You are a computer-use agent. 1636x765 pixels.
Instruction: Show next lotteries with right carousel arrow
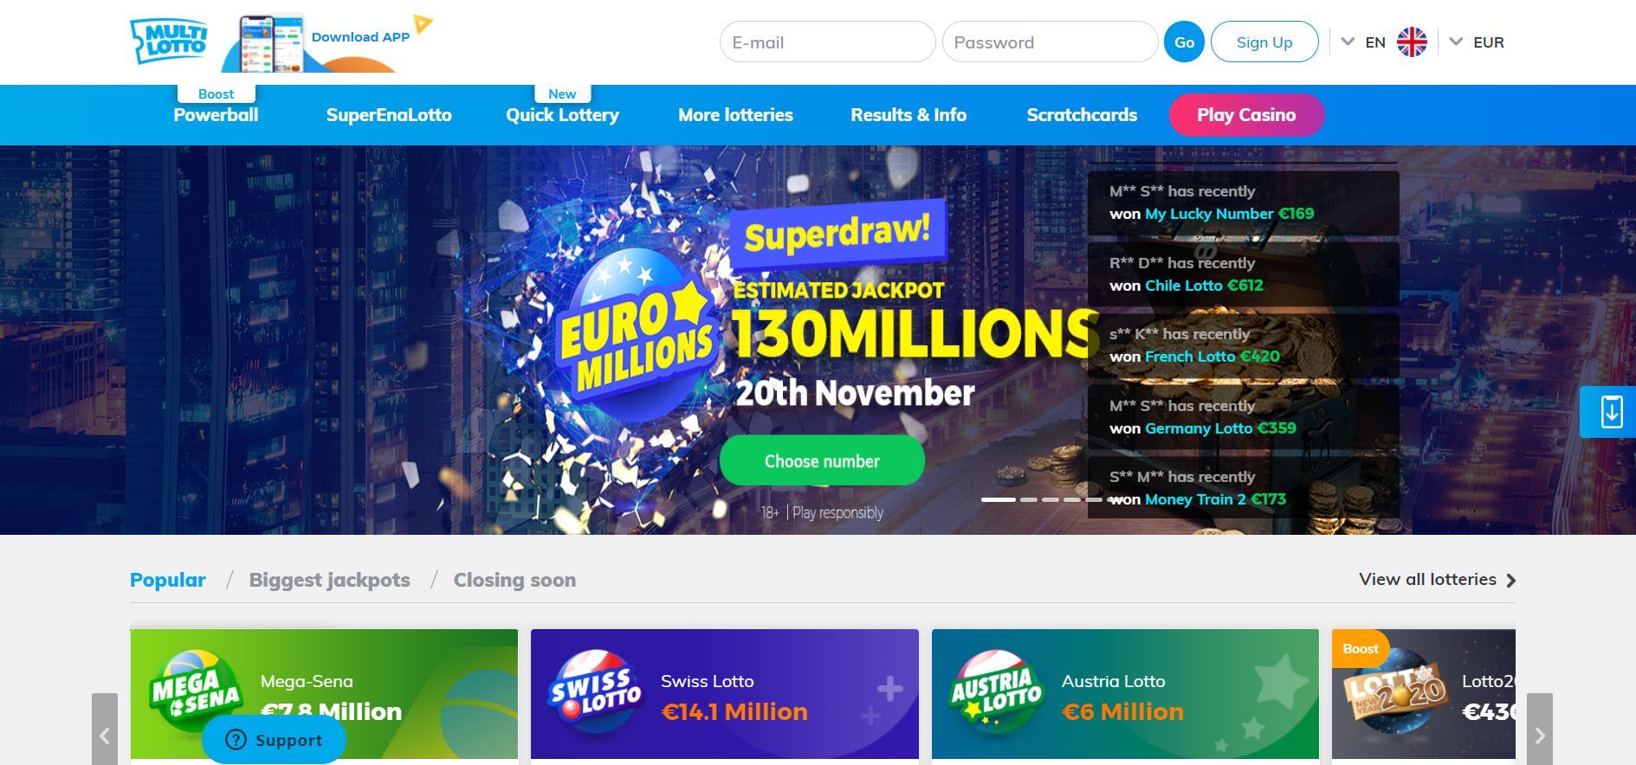(1539, 729)
